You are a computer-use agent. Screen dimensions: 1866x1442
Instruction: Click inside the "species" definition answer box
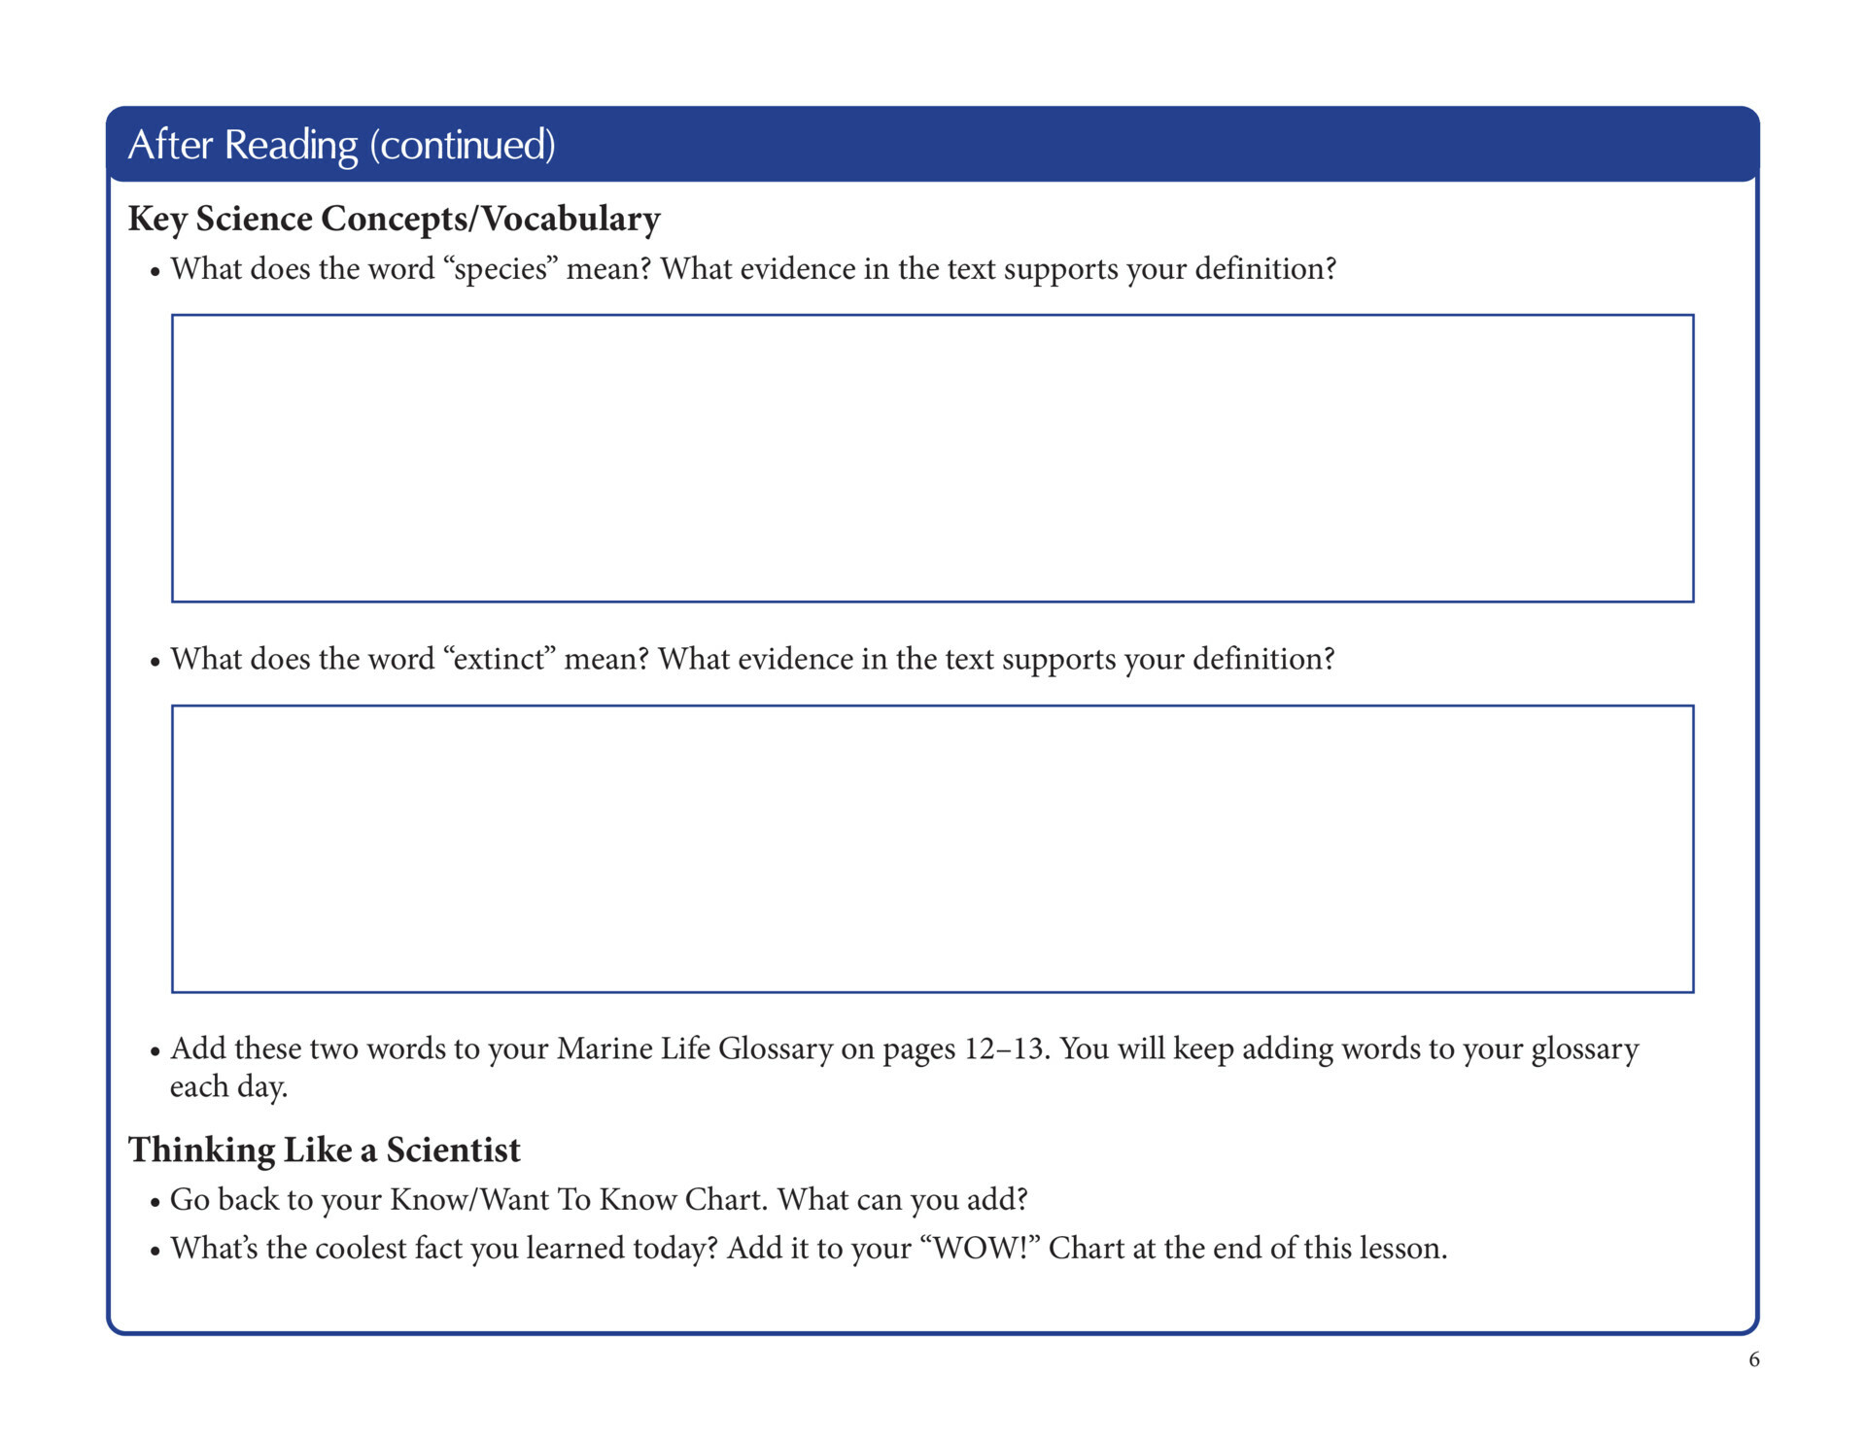tap(932, 458)
